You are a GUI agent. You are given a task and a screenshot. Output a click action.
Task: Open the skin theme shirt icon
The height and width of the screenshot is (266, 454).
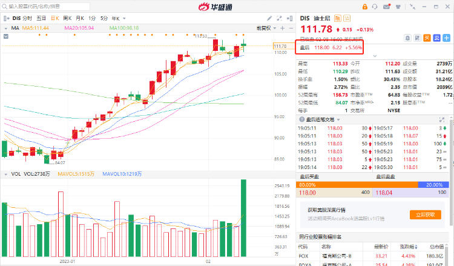pos(398,7)
